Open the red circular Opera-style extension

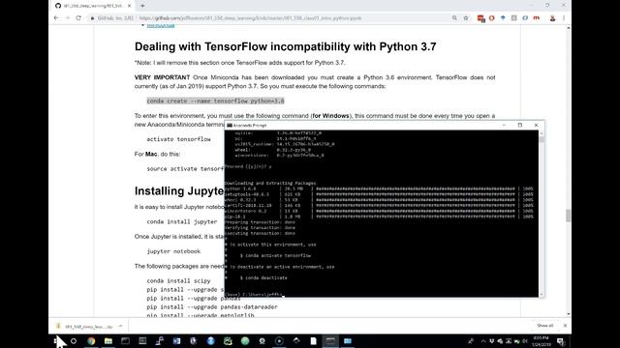point(492,18)
